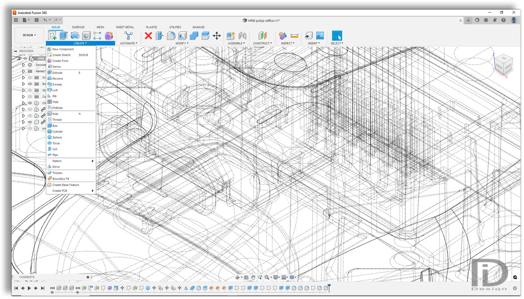Select the Pan hand tool in navigation bar
The width and height of the screenshot is (524, 299).
[x=253, y=277]
